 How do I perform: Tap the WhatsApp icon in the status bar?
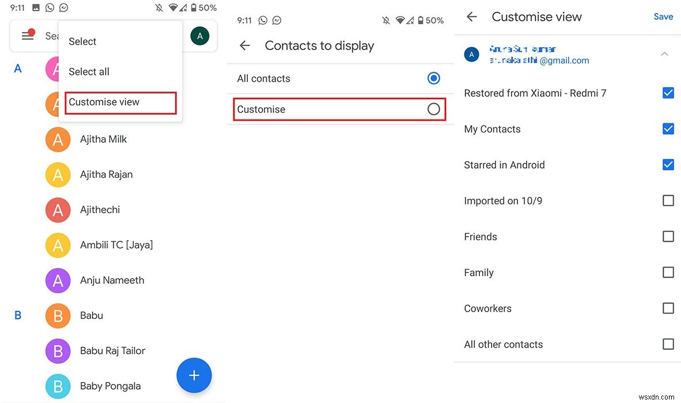[49, 7]
